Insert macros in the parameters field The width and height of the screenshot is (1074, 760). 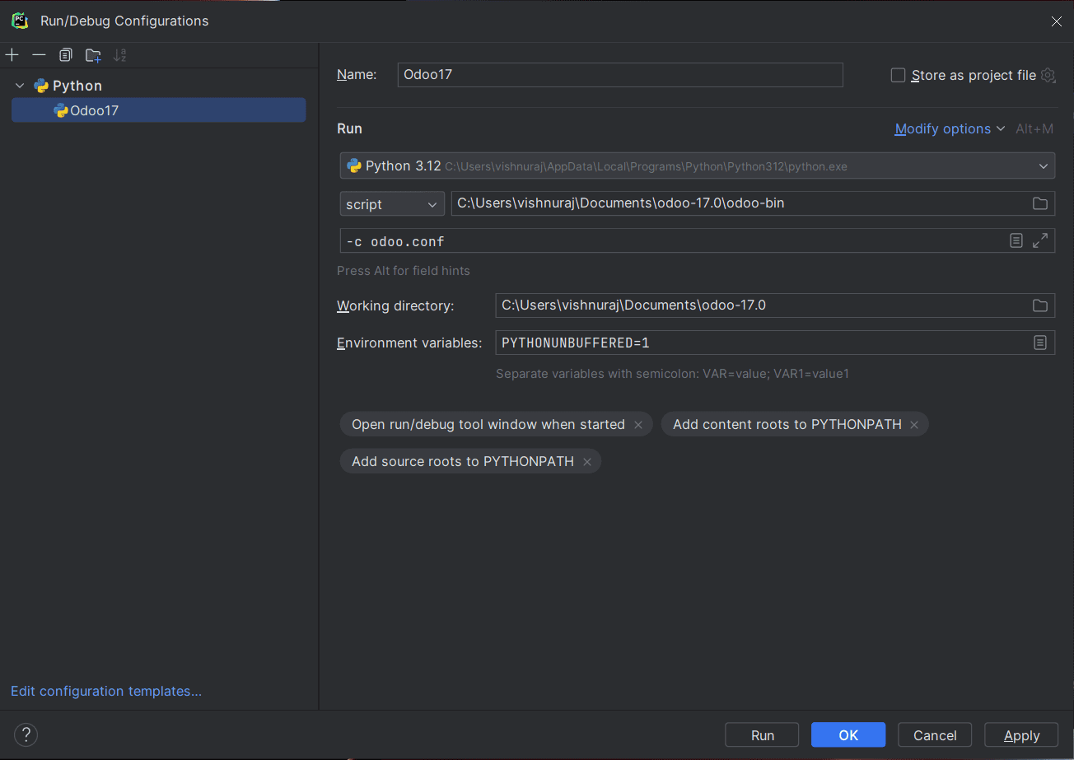pos(1016,240)
